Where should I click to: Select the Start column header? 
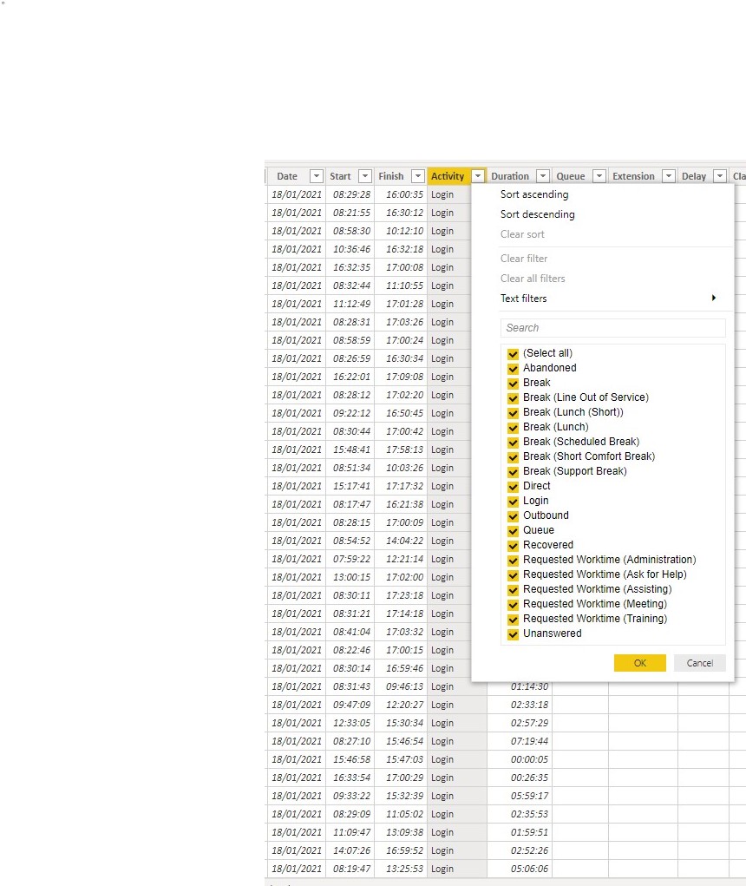point(341,176)
